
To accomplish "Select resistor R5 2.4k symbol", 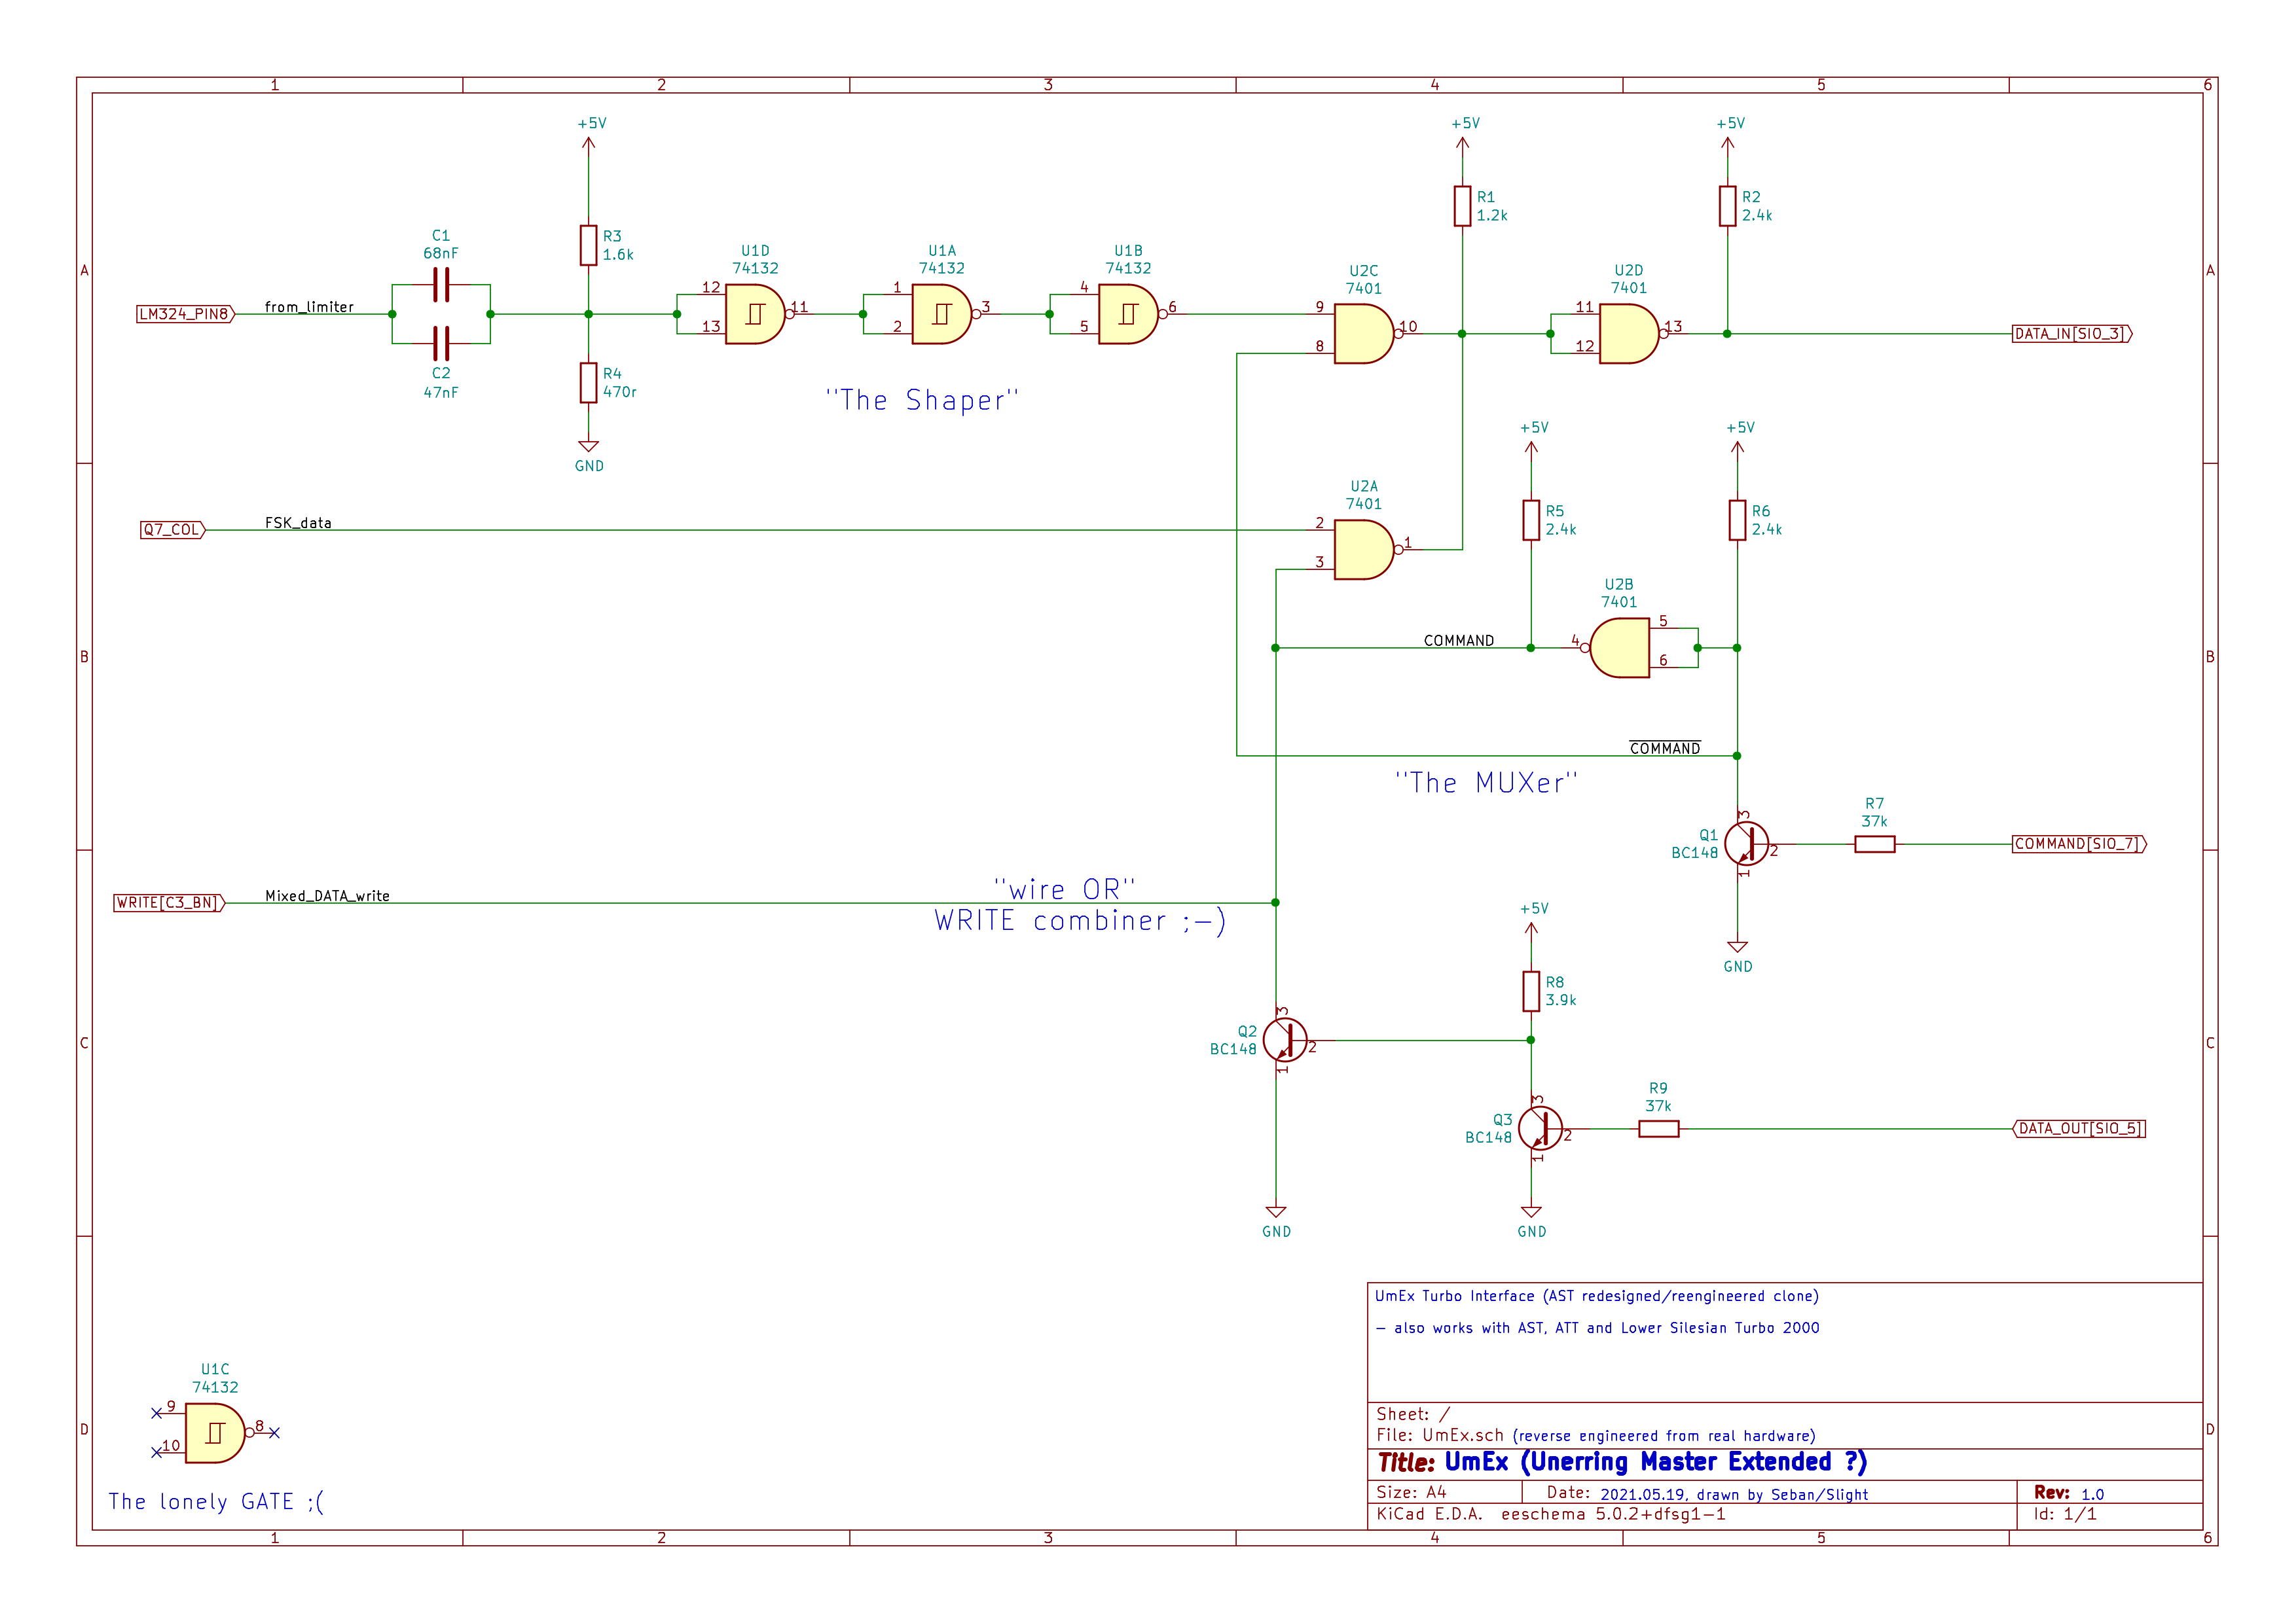I will [1531, 520].
